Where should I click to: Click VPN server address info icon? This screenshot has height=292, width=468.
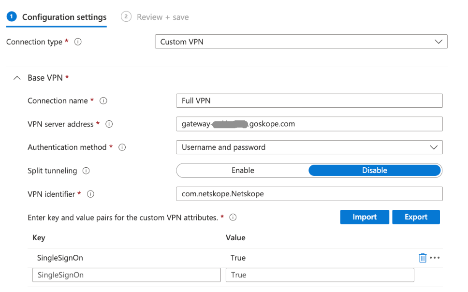tap(109, 124)
